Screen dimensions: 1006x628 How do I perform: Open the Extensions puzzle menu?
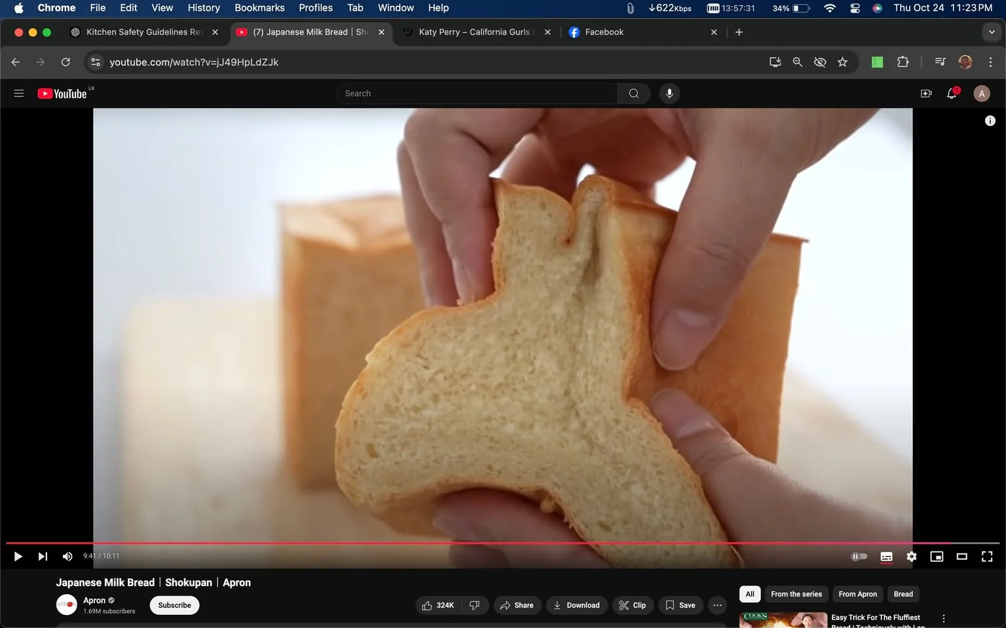(x=903, y=62)
